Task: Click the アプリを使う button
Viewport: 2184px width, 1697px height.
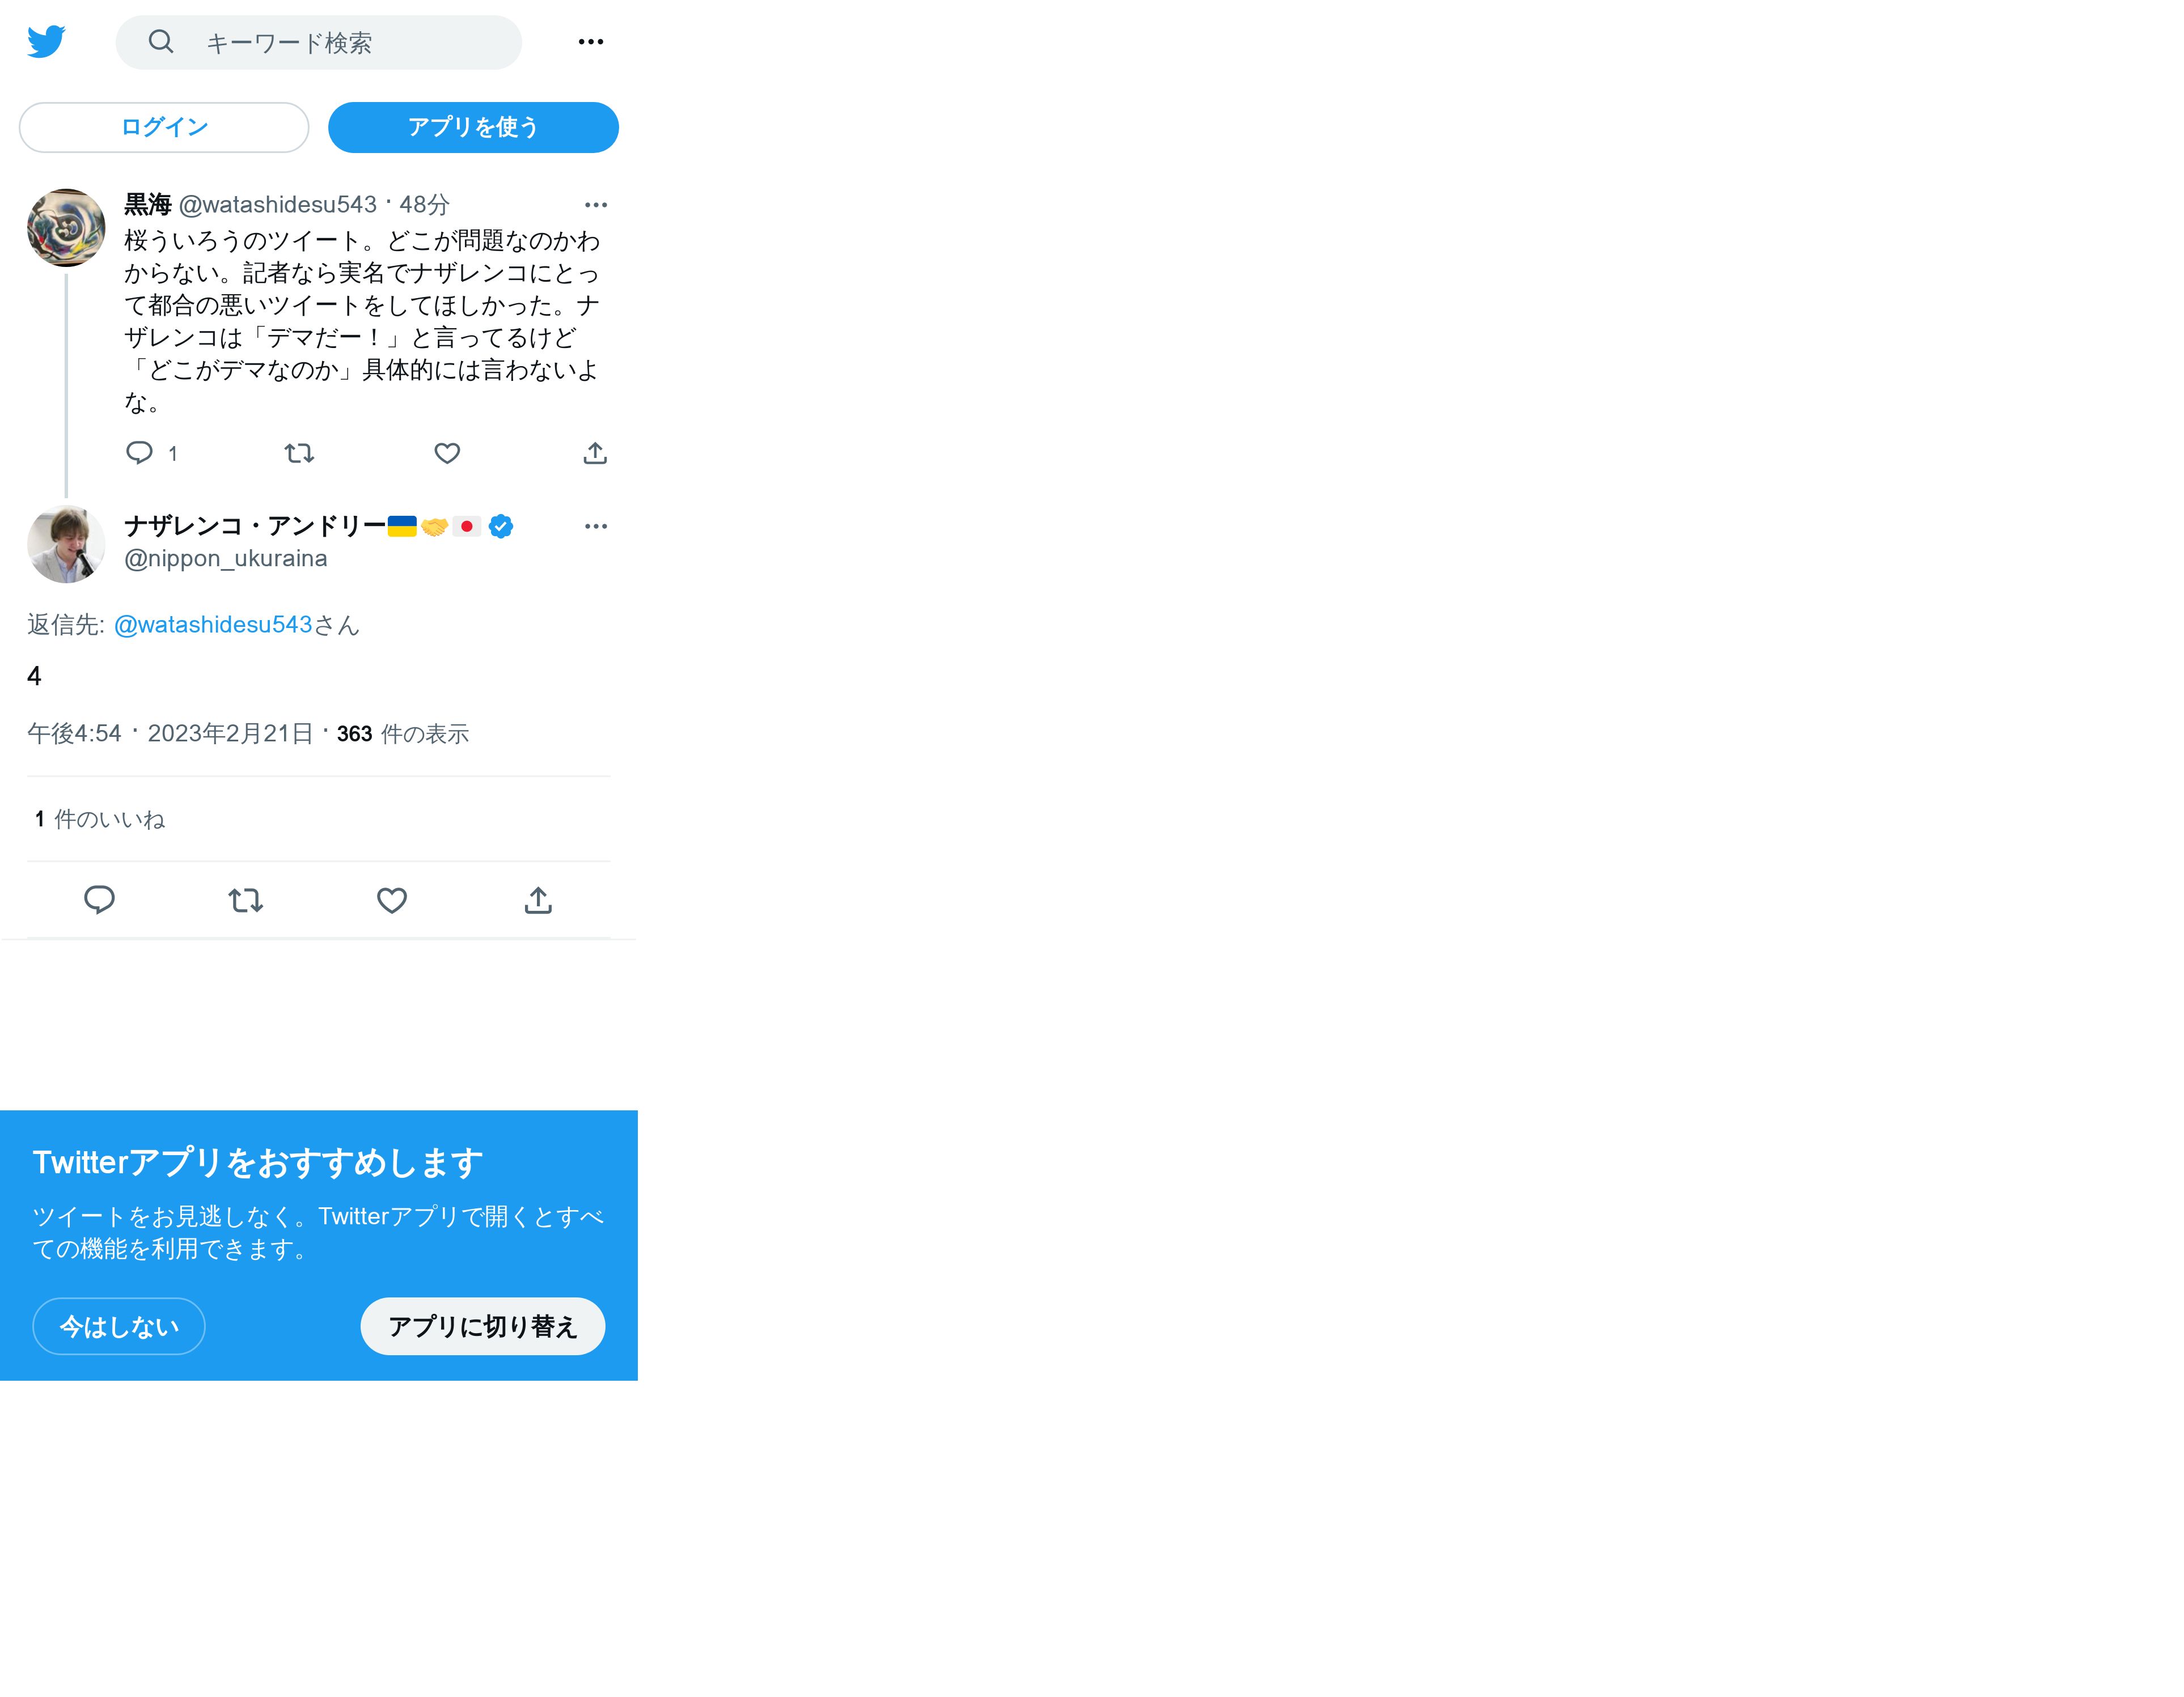Action: [473, 128]
